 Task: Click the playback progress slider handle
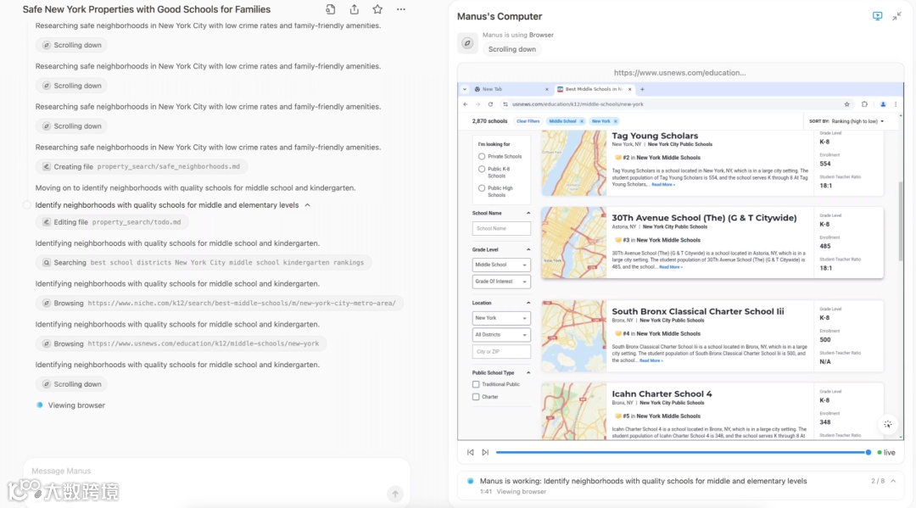click(x=869, y=453)
